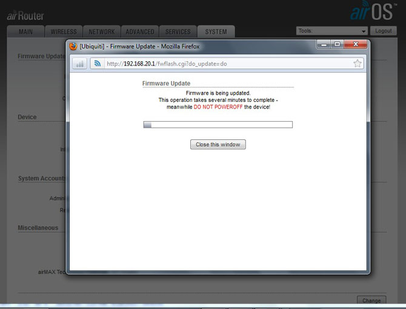Click the signal bars icon beside address bar
The image size is (406, 309).
pos(80,64)
